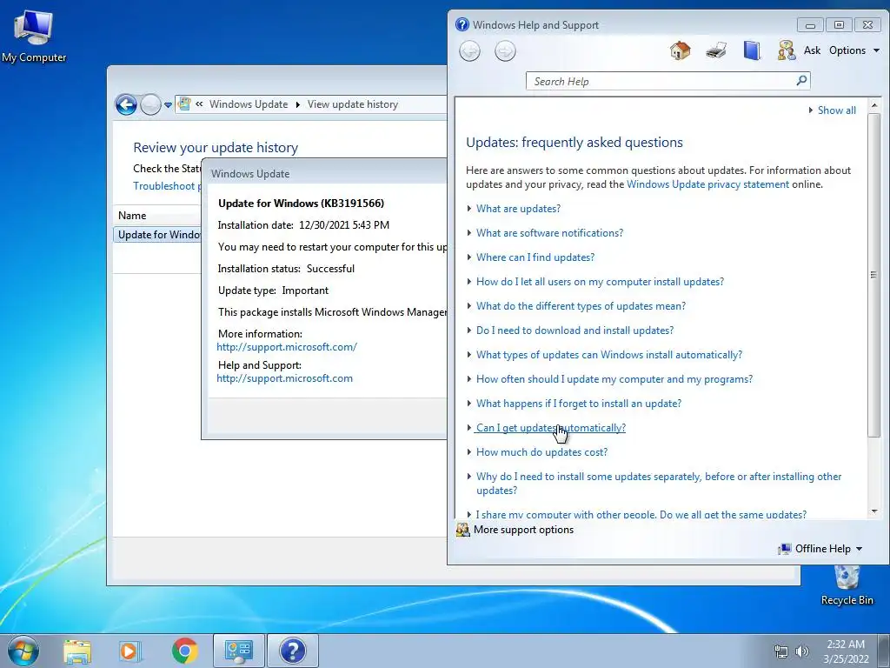Screen dimensions: 890x668
Task: Click More support options
Action: [x=523, y=530]
